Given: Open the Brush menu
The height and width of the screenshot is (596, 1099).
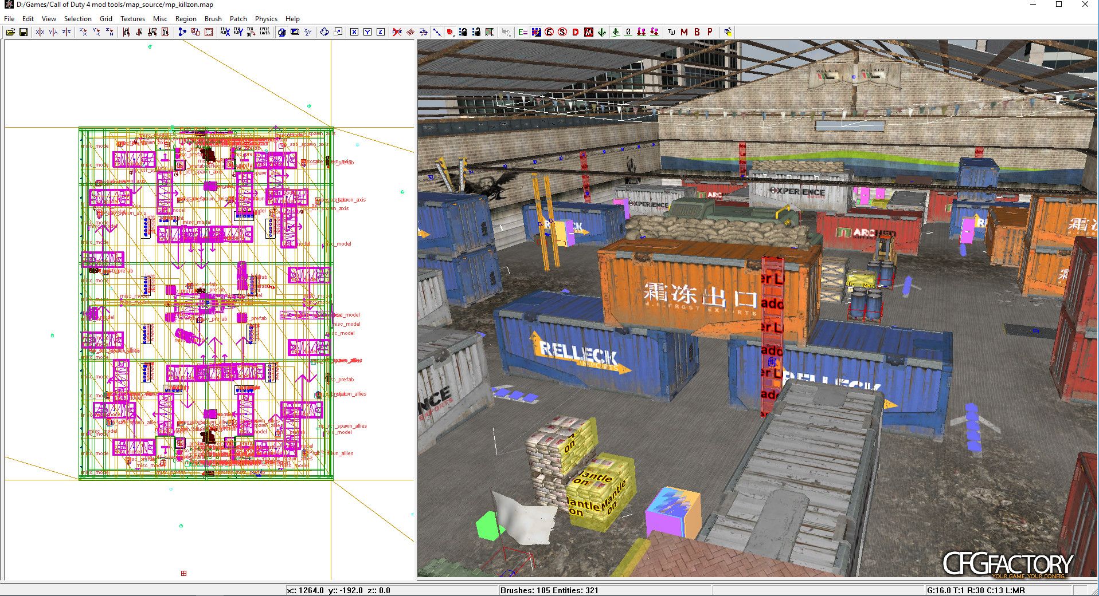Looking at the screenshot, I should tap(213, 18).
